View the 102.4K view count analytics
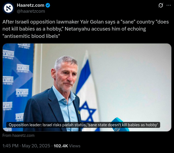The image size is (174, 153). click(61, 146)
